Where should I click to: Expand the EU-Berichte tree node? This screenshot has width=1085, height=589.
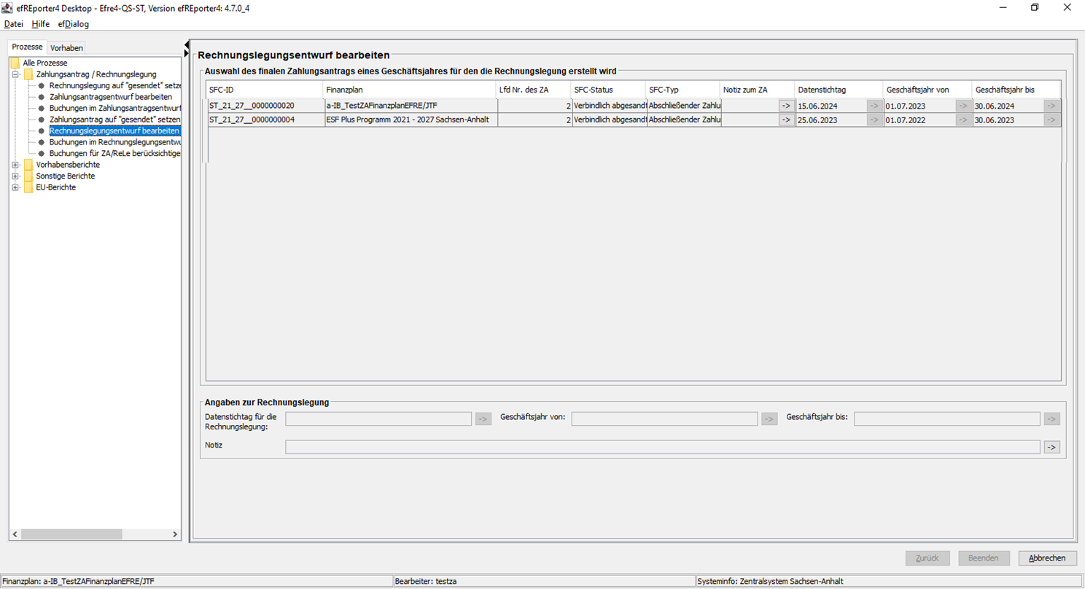(x=15, y=187)
